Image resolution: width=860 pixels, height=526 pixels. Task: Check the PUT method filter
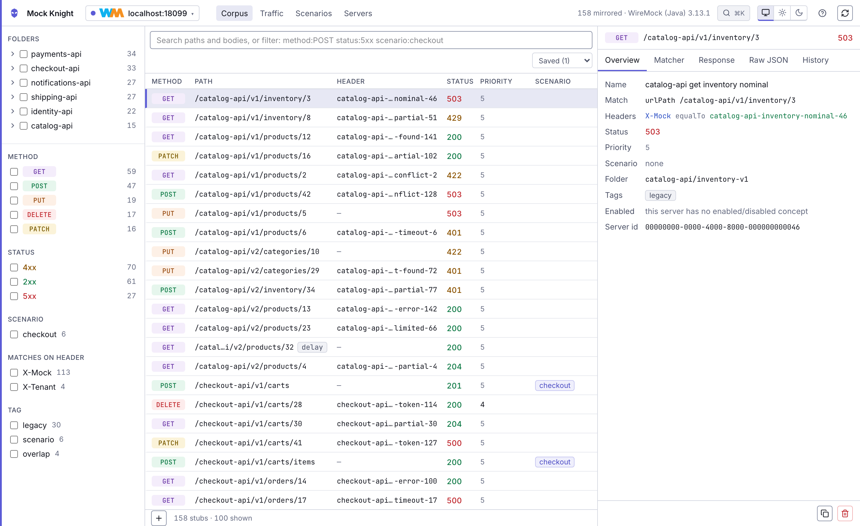point(14,201)
